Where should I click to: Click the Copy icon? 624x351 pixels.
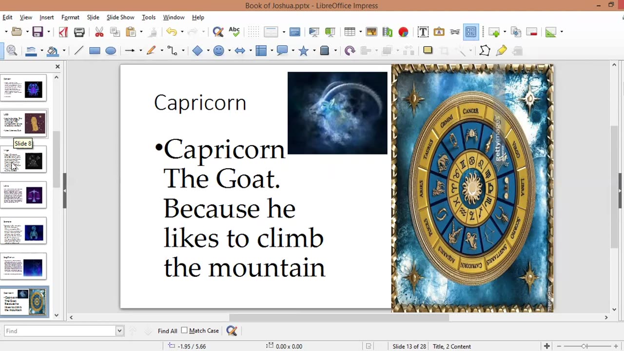pyautogui.click(x=115, y=32)
